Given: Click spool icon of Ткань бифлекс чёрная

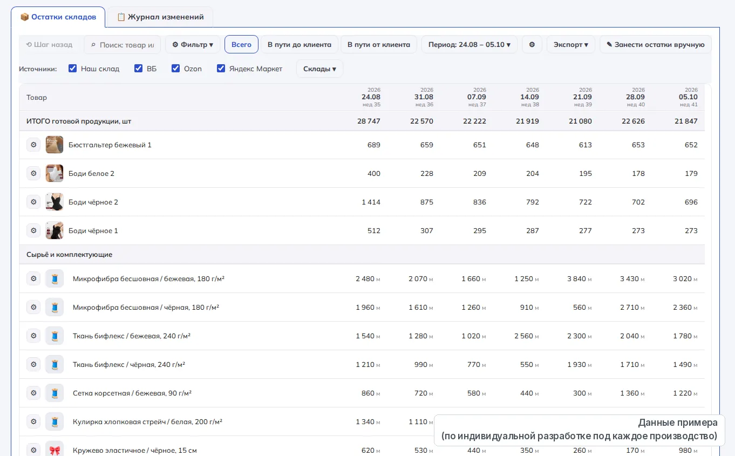Looking at the screenshot, I should 55,364.
